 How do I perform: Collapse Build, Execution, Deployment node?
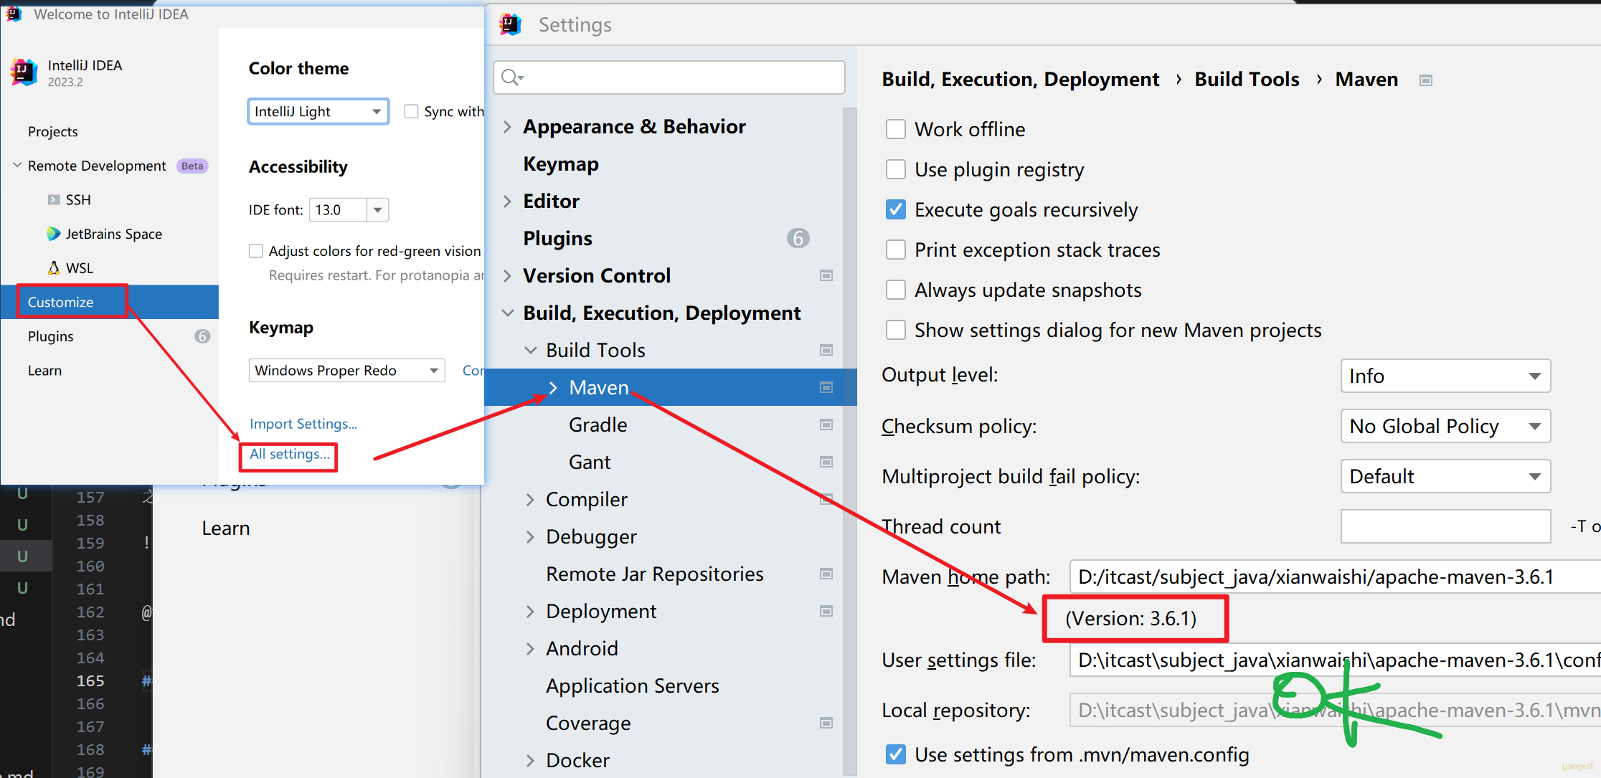click(507, 313)
